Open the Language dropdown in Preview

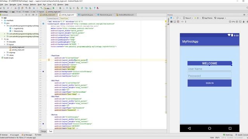click(x=220, y=18)
